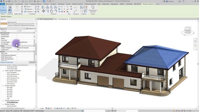
Task: Open Type Properties icon in Свойства ribbon panel
Action: tap(10, 7)
